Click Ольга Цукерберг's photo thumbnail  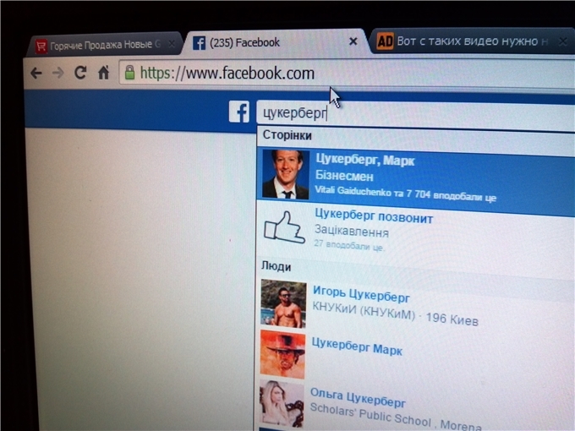282,404
